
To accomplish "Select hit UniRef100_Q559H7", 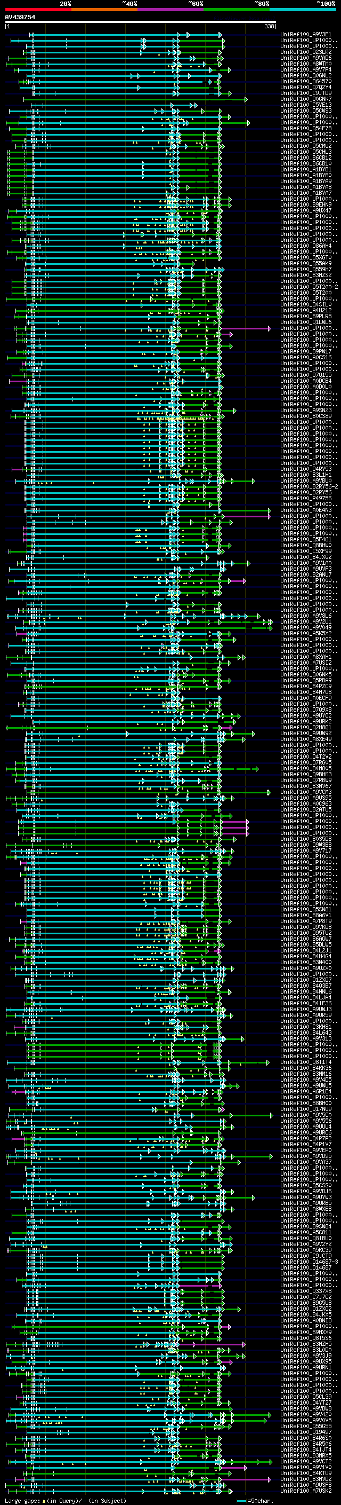I will pos(306,269).
